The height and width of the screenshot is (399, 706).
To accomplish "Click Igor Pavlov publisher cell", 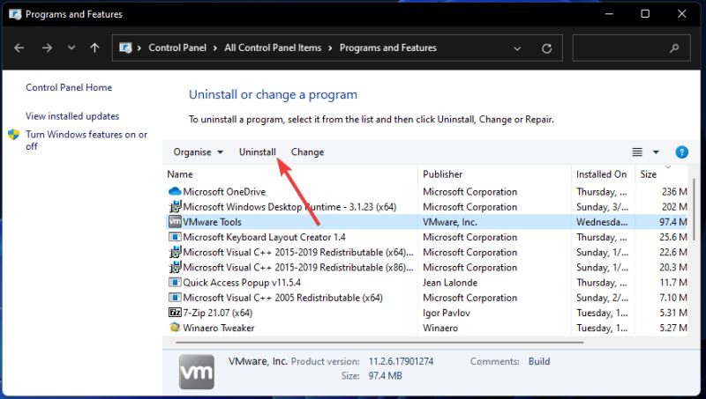I will point(447,313).
